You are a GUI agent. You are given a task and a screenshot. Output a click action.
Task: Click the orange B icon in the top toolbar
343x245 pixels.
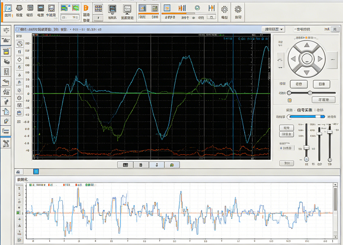click(x=86, y=8)
